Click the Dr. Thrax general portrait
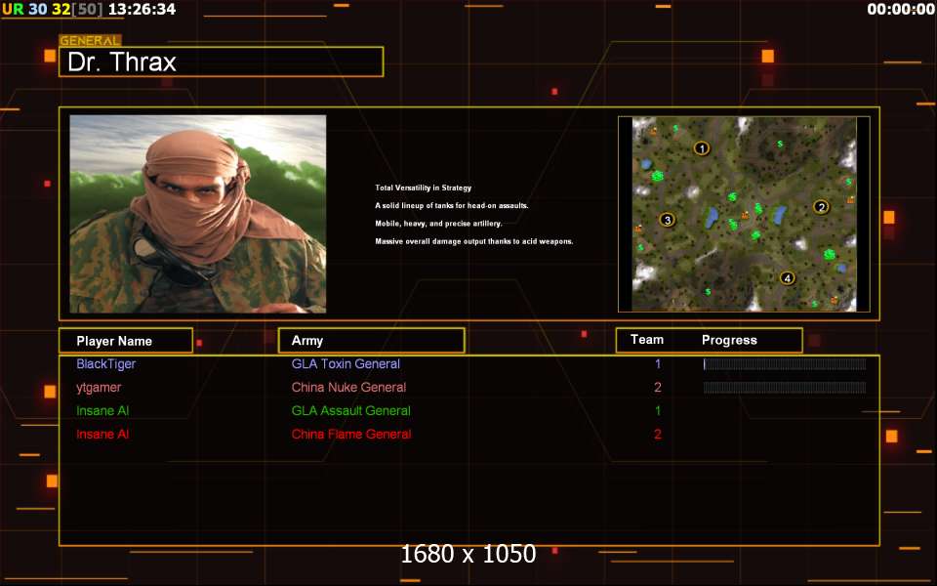This screenshot has width=937, height=586. coord(198,214)
